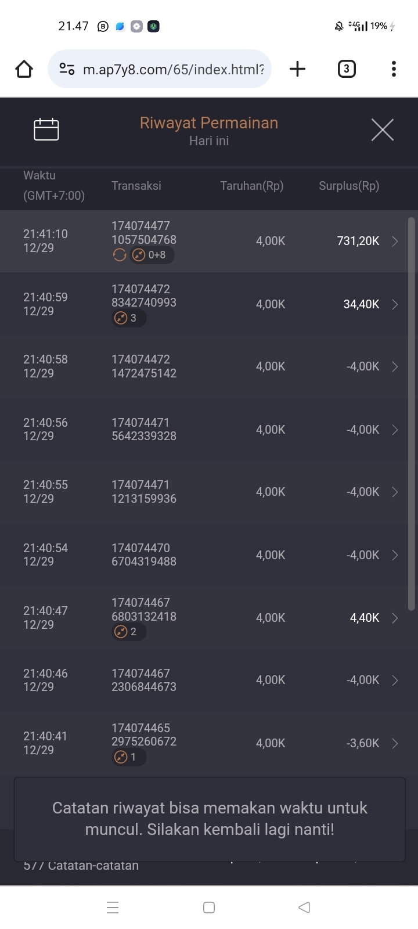This screenshot has width=418, height=929.
Task: Open the calendar date picker icon
Action: point(46,129)
